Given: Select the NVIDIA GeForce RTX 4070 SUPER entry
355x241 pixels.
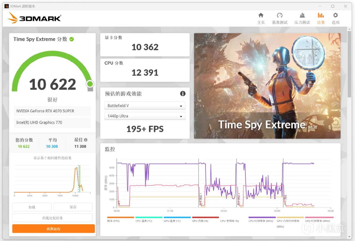Looking at the screenshot, I should point(52,111).
